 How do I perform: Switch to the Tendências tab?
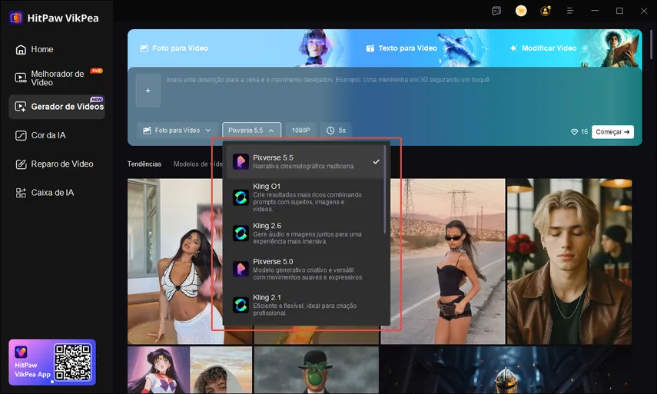point(144,164)
